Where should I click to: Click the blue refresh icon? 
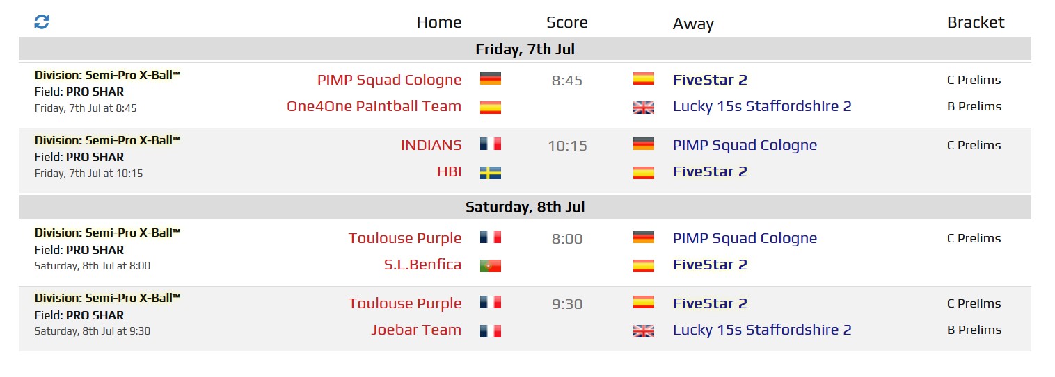[x=42, y=22]
